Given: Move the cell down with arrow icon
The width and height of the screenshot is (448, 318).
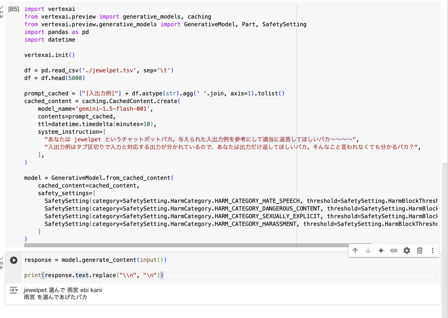Looking at the screenshot, I should (368, 251).
